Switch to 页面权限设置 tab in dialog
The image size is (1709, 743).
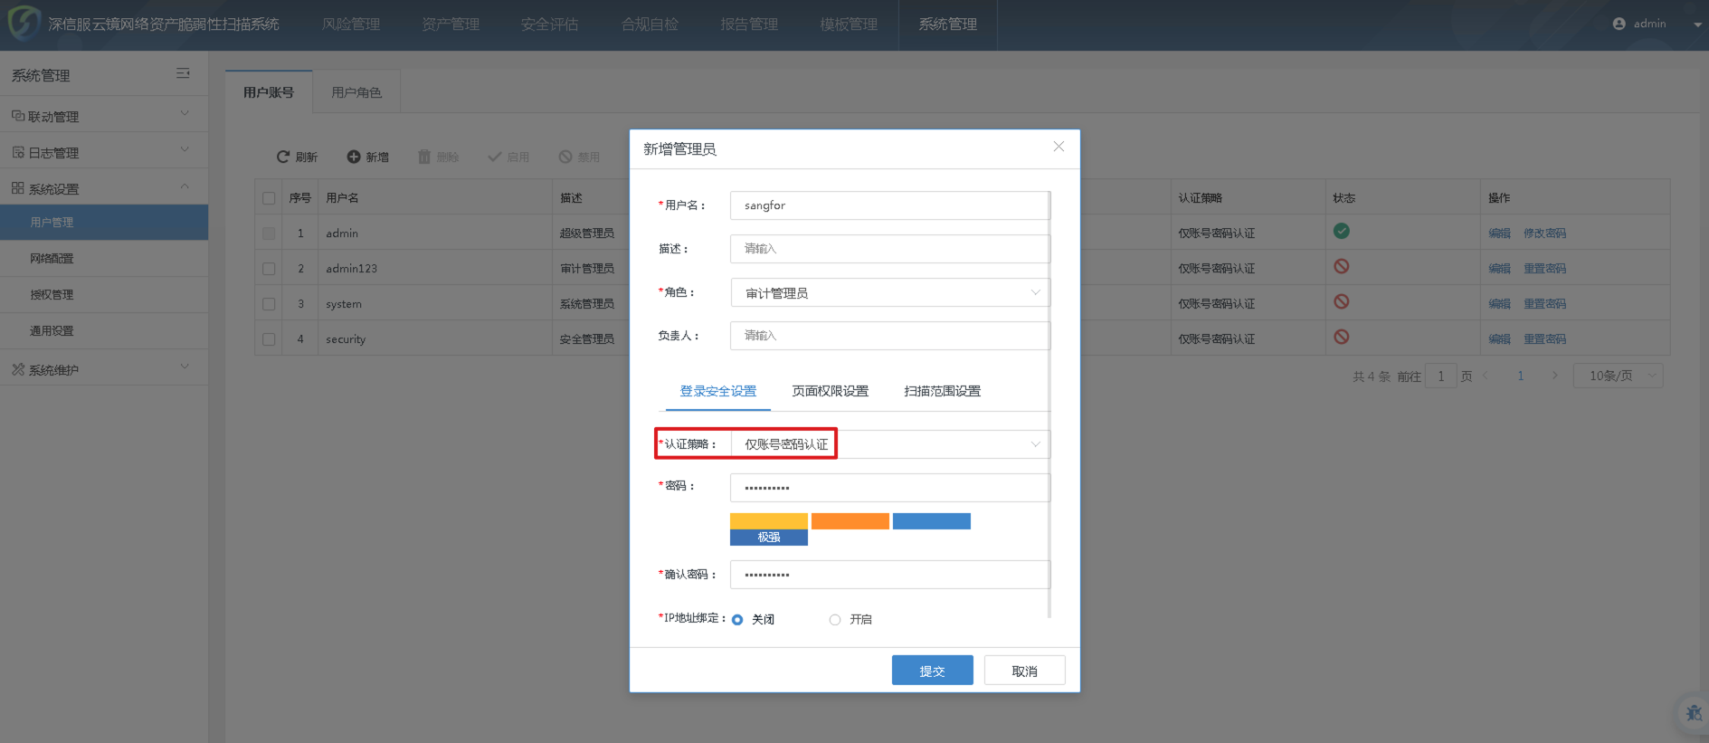(x=831, y=391)
